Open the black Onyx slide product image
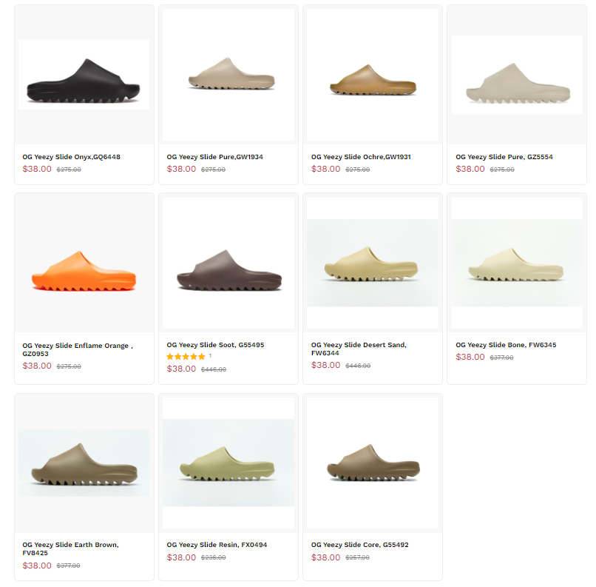This screenshot has width=596, height=587. click(84, 76)
